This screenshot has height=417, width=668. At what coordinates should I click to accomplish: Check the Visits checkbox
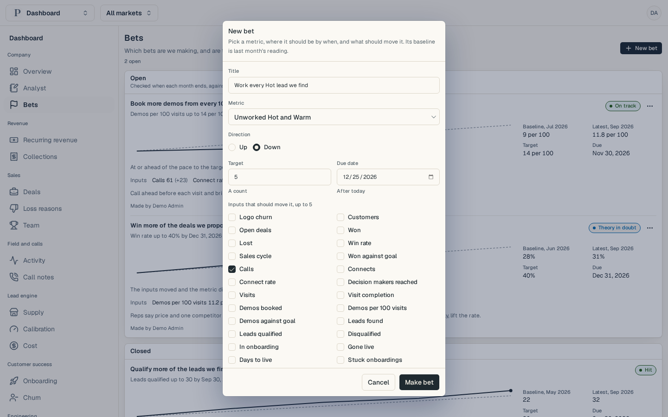pyautogui.click(x=232, y=295)
